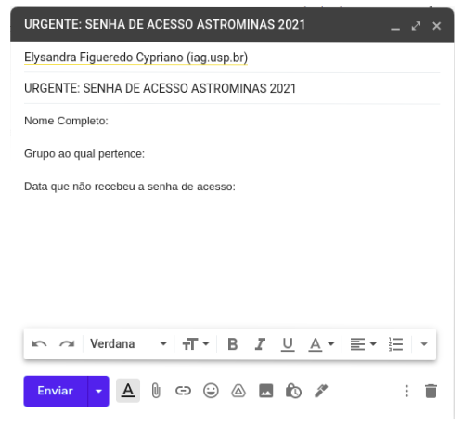Viewport: 464px width, 426px height.
Task: Click the undo arrow icon
Action: tap(39, 344)
